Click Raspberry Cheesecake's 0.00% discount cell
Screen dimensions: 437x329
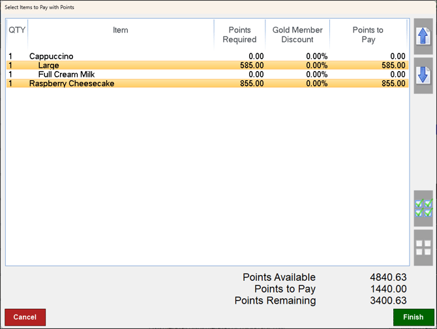pos(316,83)
